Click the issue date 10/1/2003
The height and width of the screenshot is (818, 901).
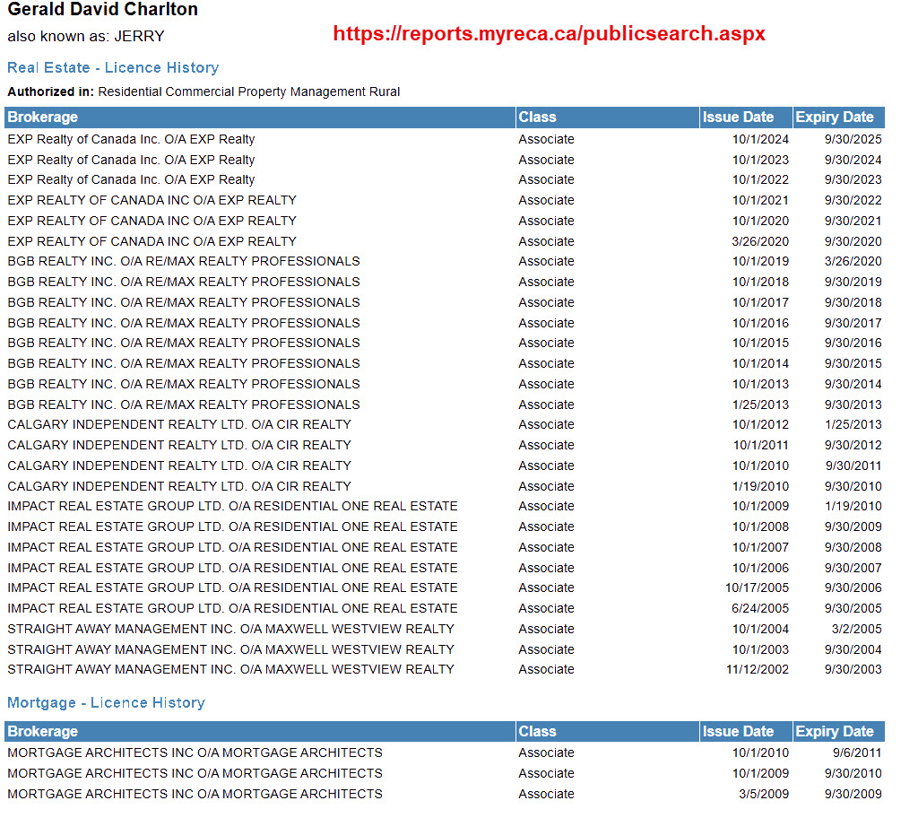[760, 650]
